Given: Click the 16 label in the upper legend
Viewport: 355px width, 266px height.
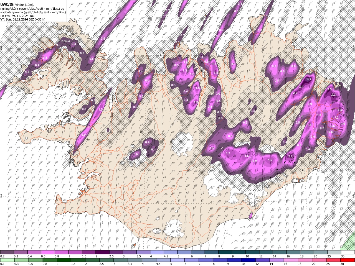Looking at the screenshot, I should coord(288,256).
